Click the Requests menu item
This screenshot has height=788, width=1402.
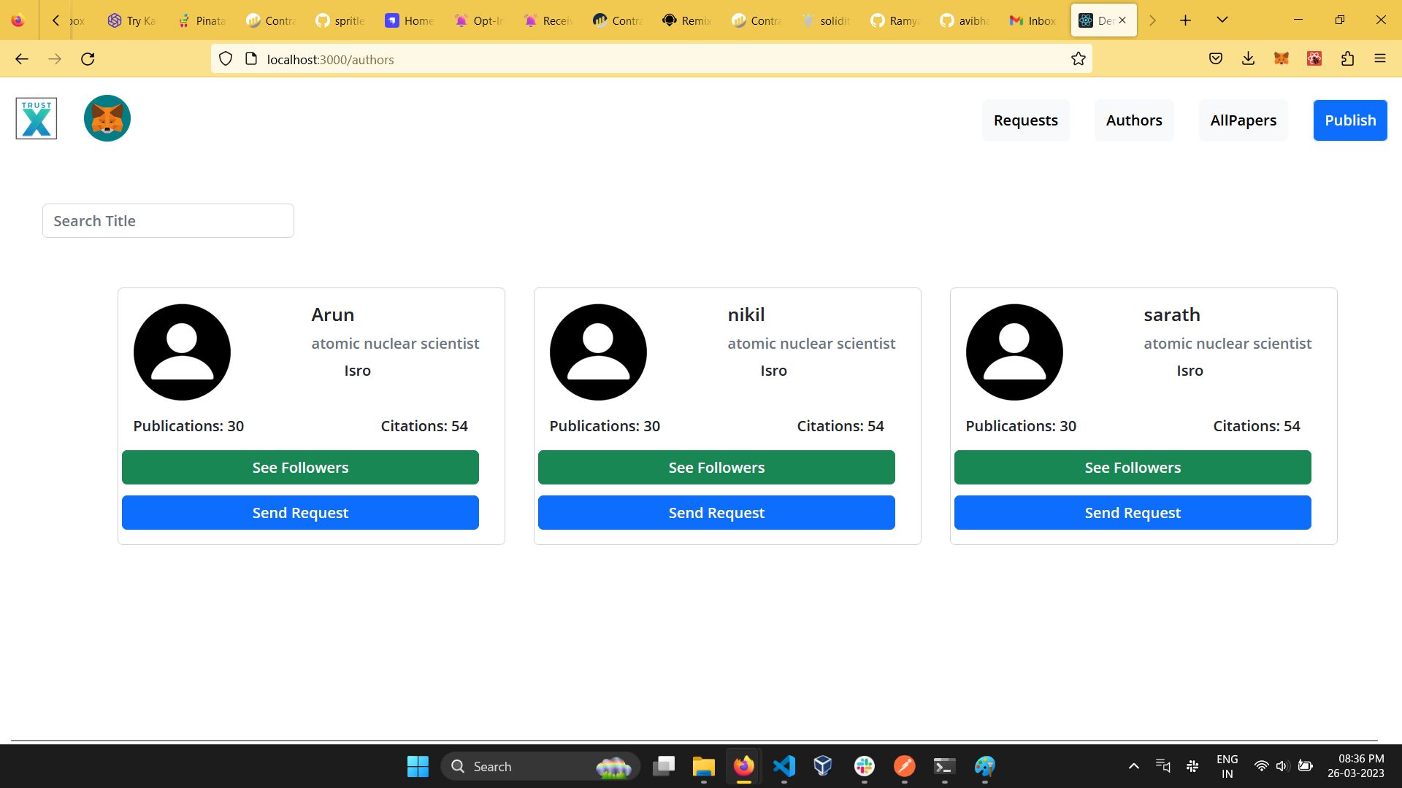pos(1025,120)
